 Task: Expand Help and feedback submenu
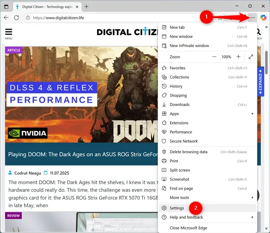click(207, 217)
